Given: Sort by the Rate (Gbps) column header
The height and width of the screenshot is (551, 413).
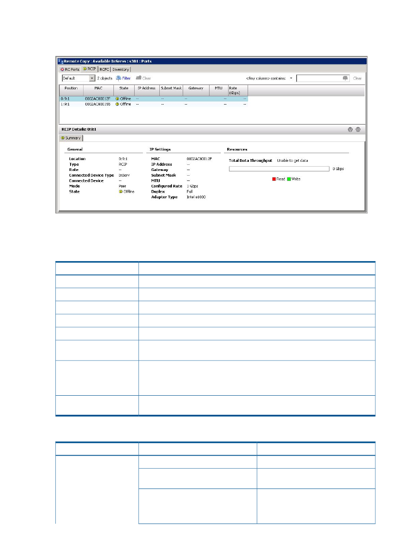Looking at the screenshot, I should coord(238,90).
